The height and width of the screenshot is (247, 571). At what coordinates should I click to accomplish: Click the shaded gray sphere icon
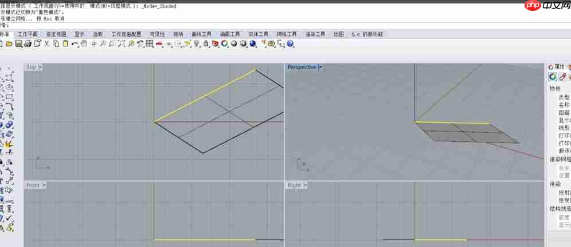234,43
